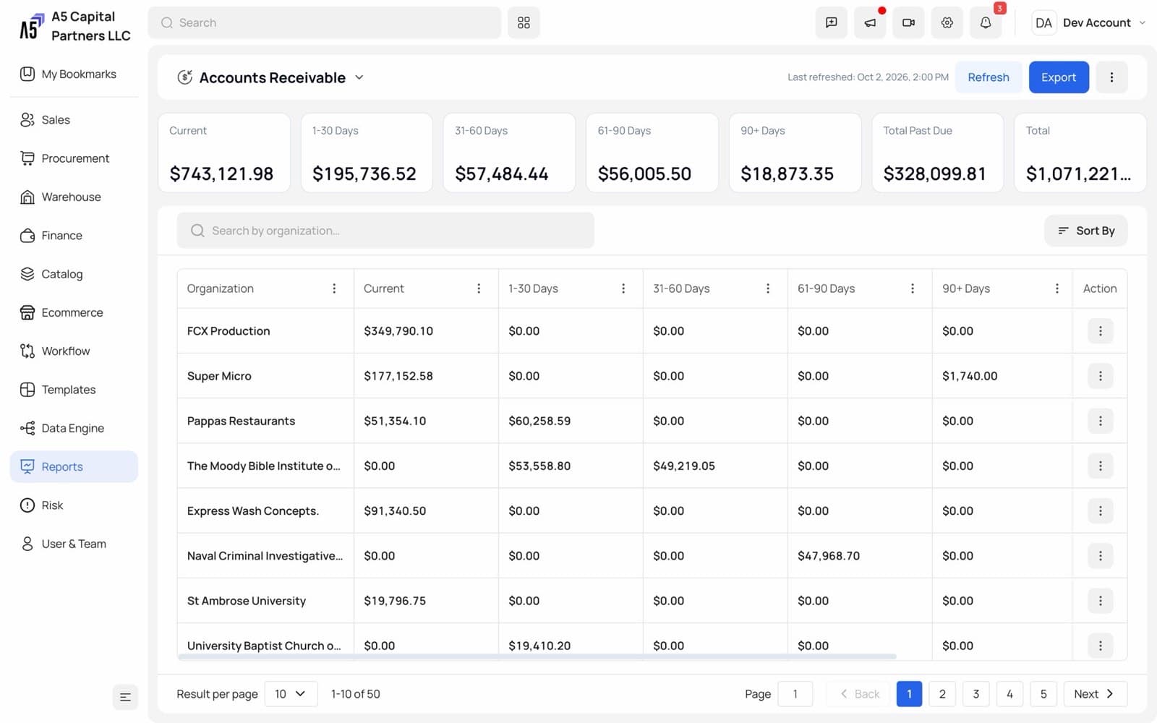
Task: Open the results per page dropdown
Action: pyautogui.click(x=291, y=694)
